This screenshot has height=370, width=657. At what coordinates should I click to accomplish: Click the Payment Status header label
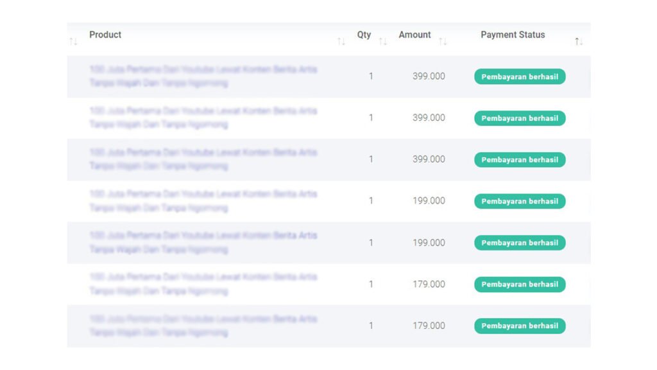coord(513,35)
